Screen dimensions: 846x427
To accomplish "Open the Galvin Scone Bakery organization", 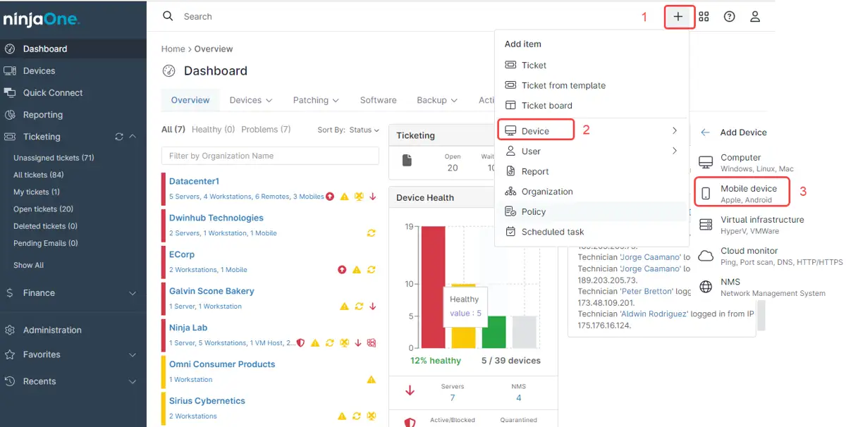I will pos(211,291).
